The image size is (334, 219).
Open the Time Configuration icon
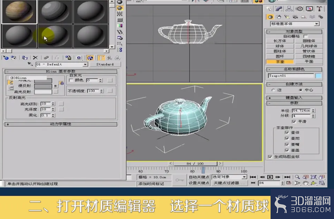(289, 183)
